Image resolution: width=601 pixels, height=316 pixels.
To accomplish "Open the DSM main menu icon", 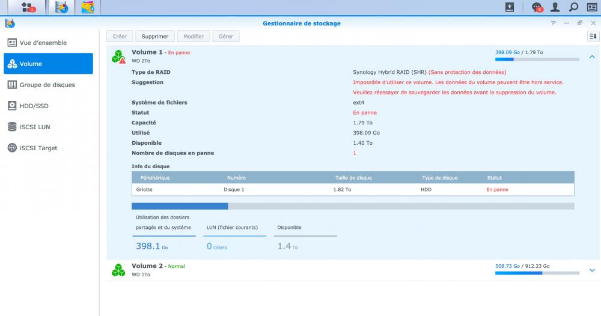I will click(27, 7).
